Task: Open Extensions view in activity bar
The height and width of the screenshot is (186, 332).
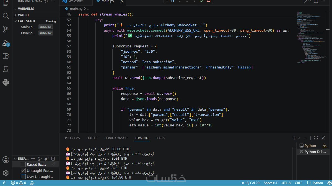Action: pyautogui.click(x=6, y=56)
